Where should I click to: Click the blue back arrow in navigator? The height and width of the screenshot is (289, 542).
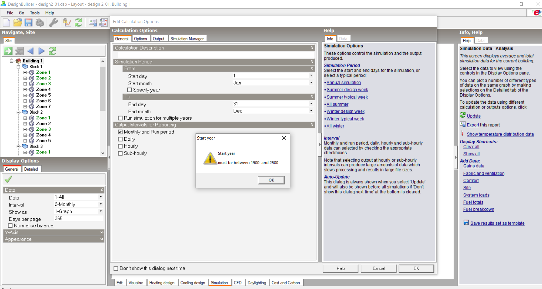[30, 51]
